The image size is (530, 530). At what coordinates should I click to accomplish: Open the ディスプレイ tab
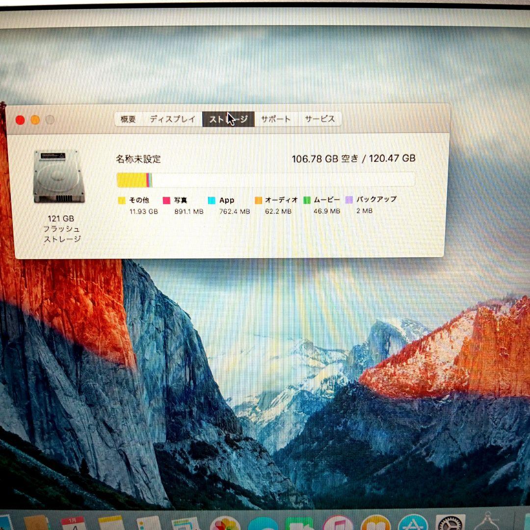click(x=172, y=119)
